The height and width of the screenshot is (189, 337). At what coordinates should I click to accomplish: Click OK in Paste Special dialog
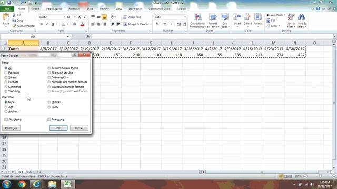pyautogui.click(x=58, y=128)
